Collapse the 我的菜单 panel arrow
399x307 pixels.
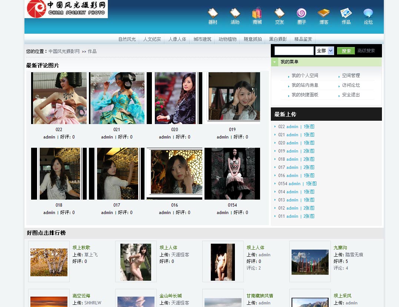275,62
